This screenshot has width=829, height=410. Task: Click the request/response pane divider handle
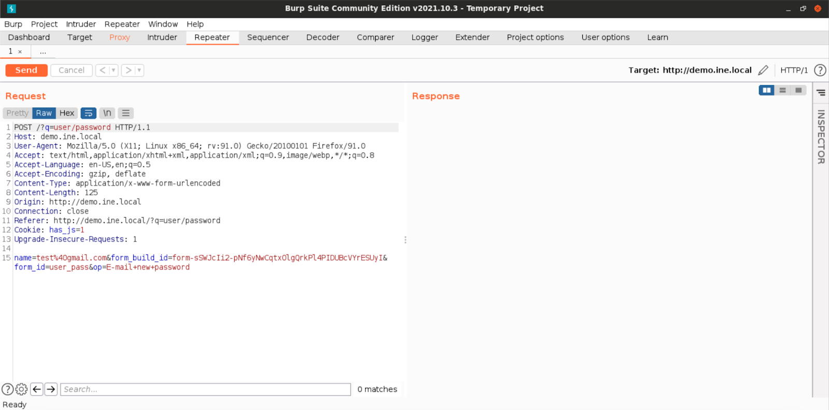pyautogui.click(x=405, y=240)
